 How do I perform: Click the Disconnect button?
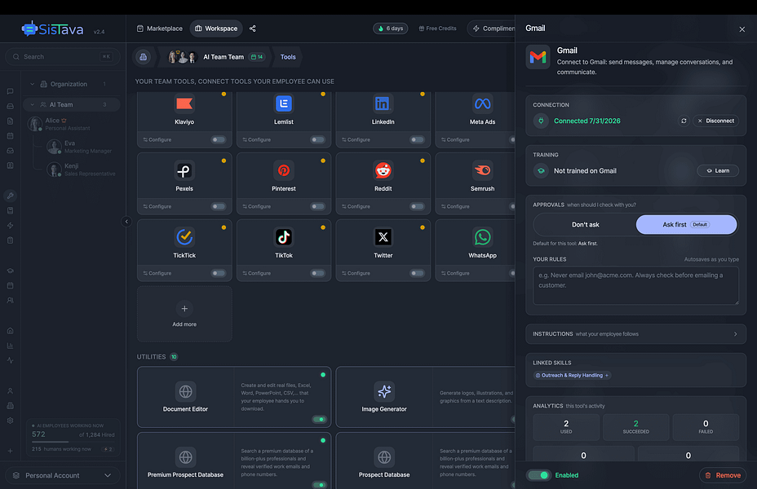[x=716, y=121]
